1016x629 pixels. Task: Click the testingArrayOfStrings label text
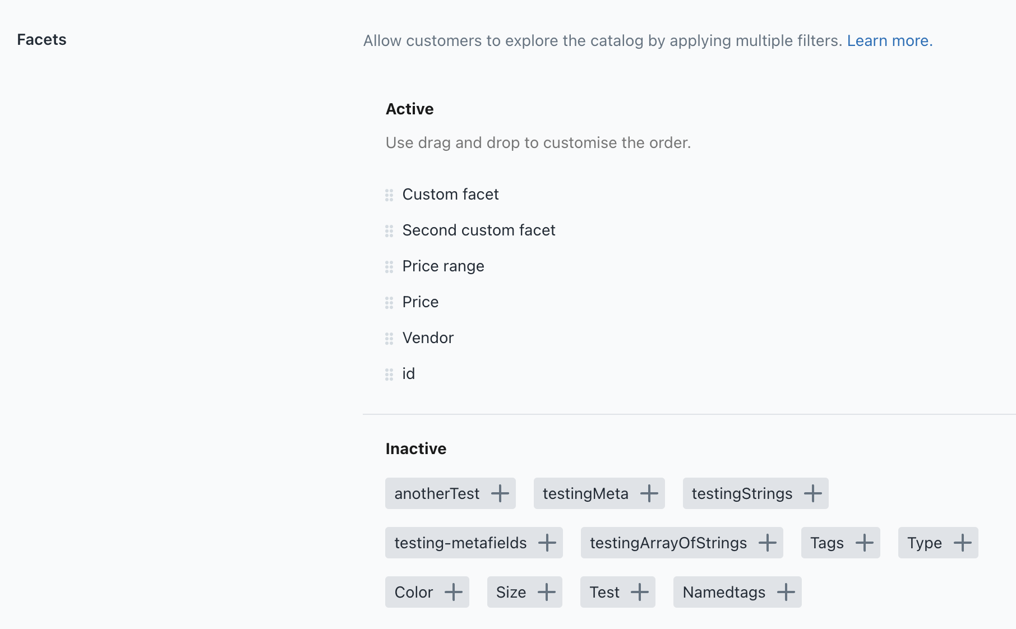[x=668, y=543]
